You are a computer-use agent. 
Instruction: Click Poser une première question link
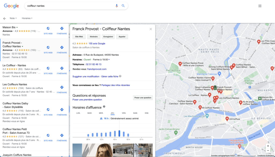[x=87, y=100]
